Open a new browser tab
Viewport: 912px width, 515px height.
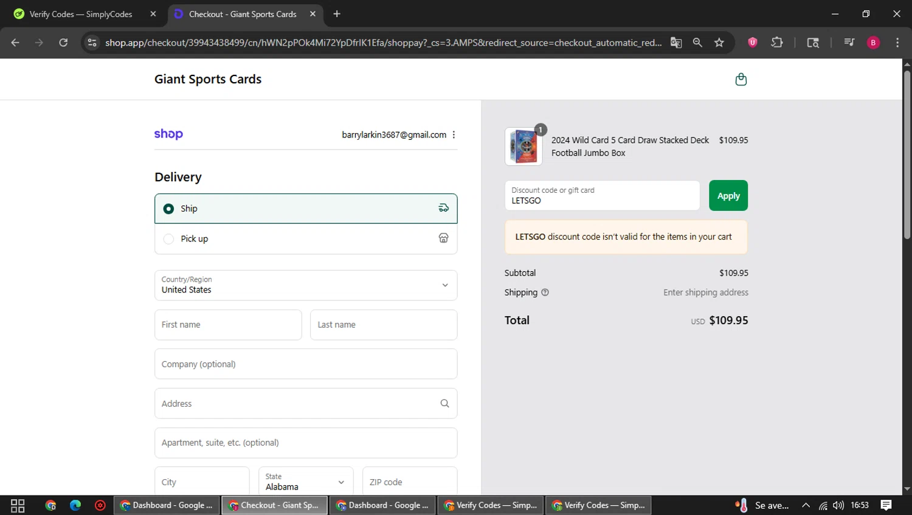[x=337, y=14]
